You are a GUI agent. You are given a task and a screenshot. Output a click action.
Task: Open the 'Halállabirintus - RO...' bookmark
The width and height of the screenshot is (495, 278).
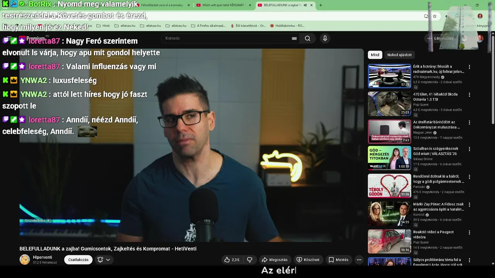click(287, 26)
